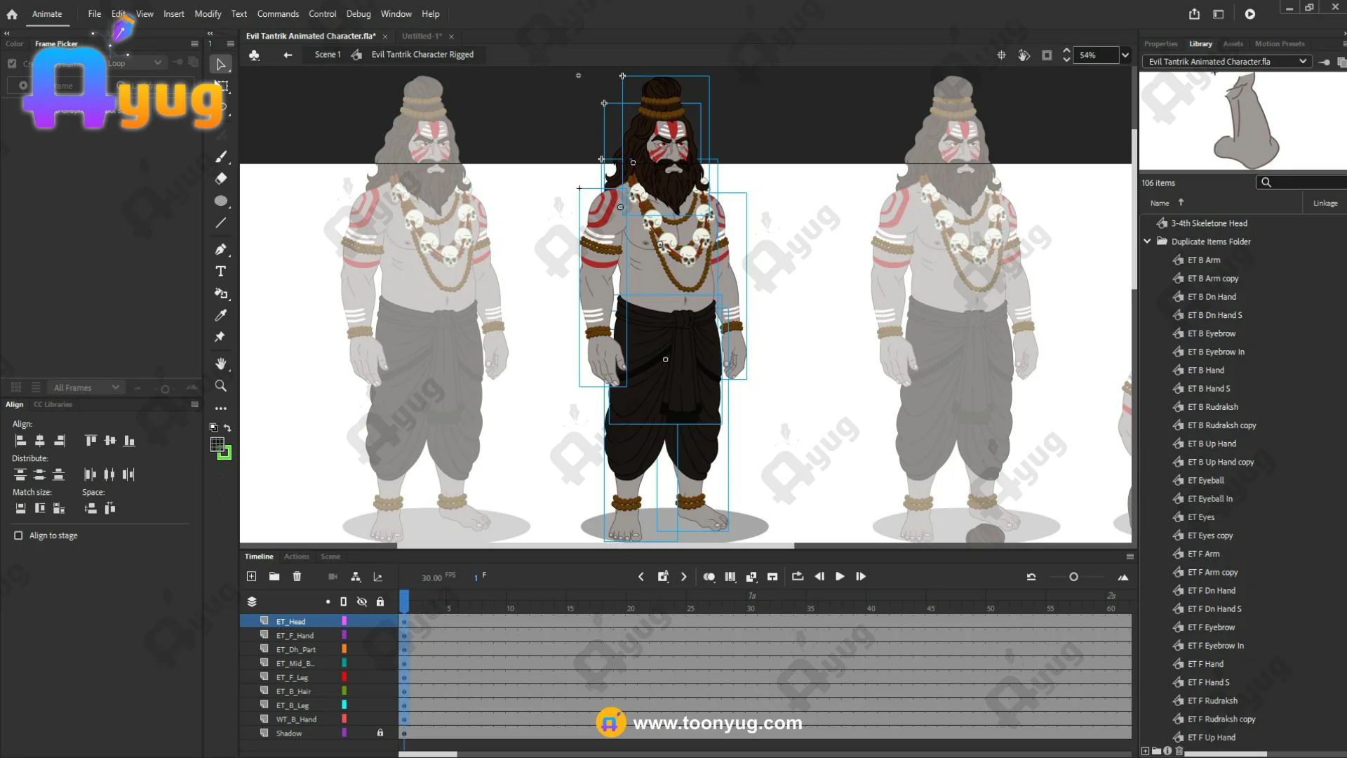The height and width of the screenshot is (758, 1347).
Task: Collapse the Duplicate Items Folder
Action: coord(1147,241)
